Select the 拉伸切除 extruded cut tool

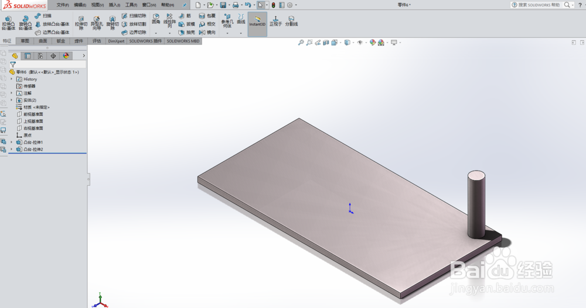point(81,23)
